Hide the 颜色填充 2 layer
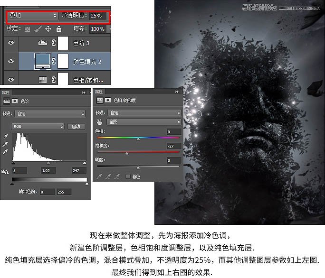 11,61
